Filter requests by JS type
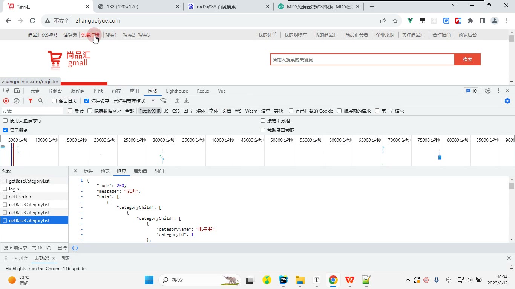The image size is (515, 289). click(166, 111)
